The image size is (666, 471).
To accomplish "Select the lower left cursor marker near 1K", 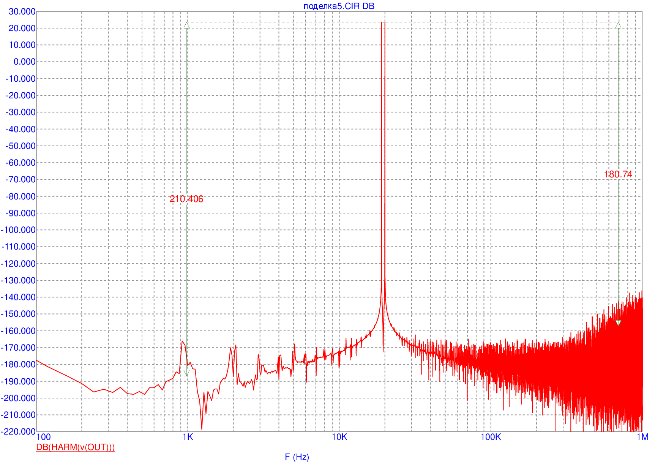I will pyautogui.click(x=186, y=373).
